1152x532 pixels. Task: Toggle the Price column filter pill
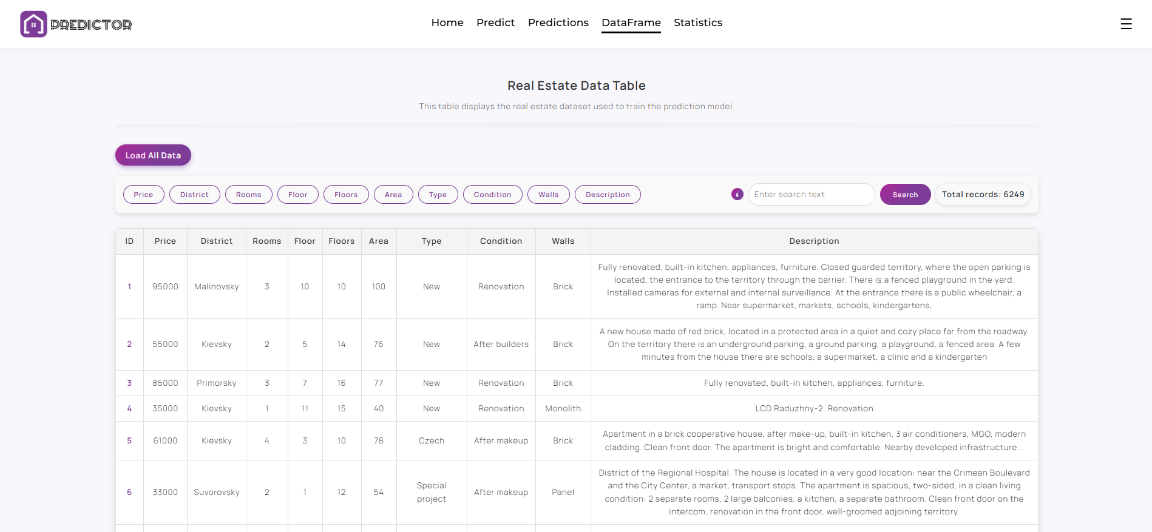click(143, 195)
